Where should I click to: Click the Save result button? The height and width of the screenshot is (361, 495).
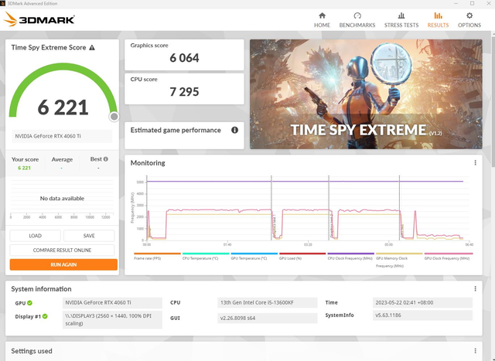(89, 236)
